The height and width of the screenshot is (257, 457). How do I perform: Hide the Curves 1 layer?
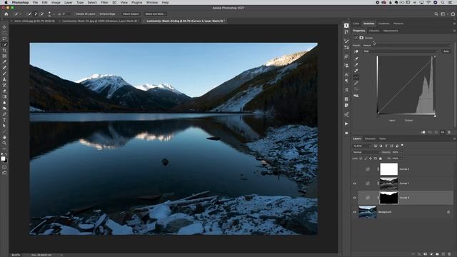point(355,183)
